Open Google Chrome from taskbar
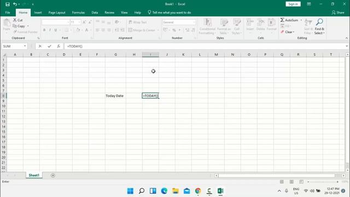 [198, 191]
